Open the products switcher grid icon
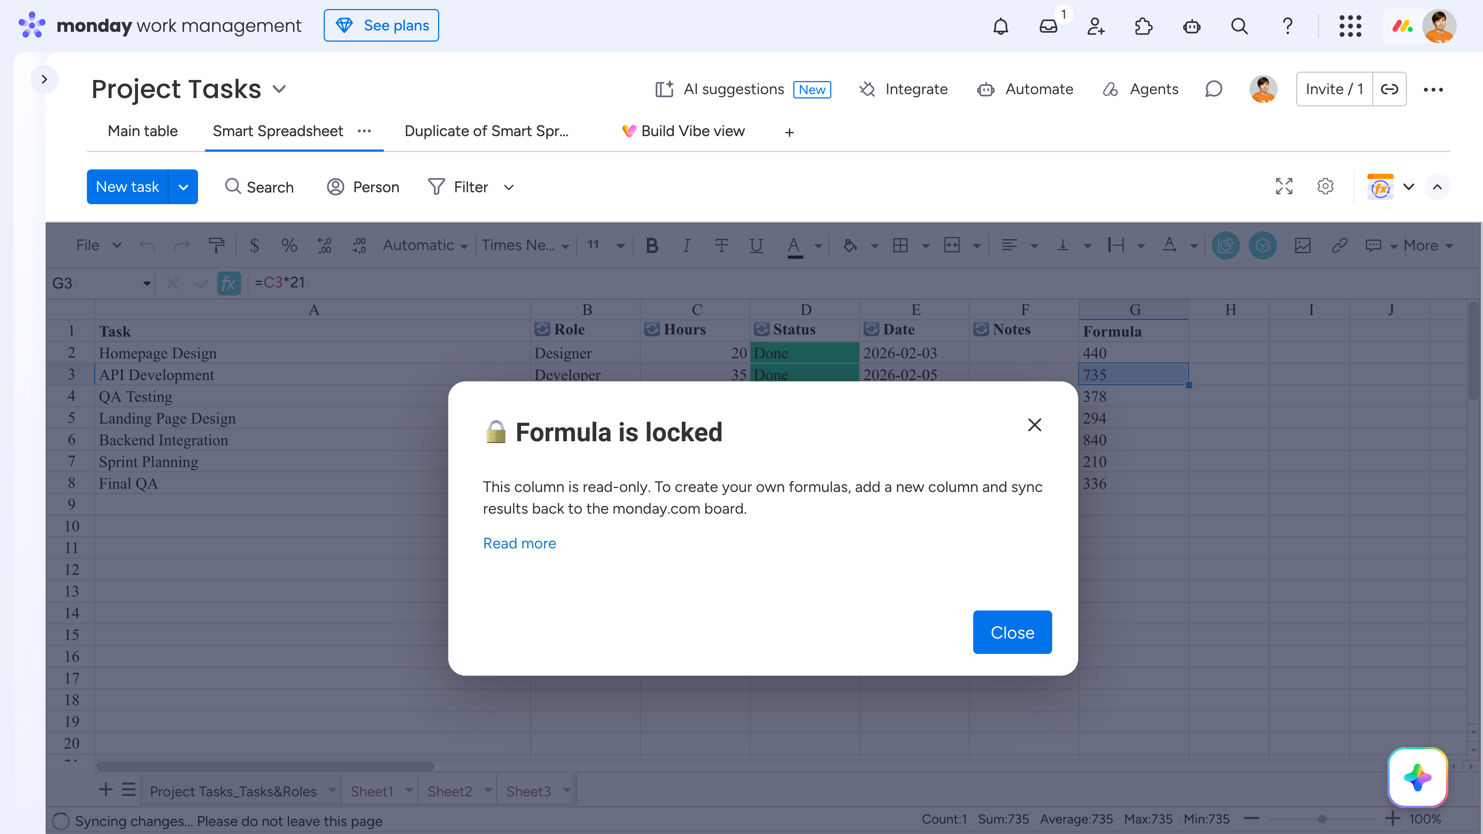This screenshot has width=1483, height=834. [1350, 26]
